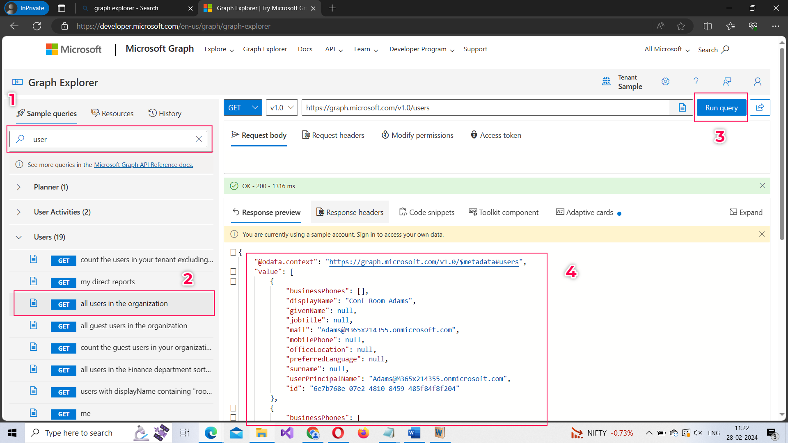Open the Developer Program dropdown
This screenshot has height=443, width=788.
coord(422,49)
